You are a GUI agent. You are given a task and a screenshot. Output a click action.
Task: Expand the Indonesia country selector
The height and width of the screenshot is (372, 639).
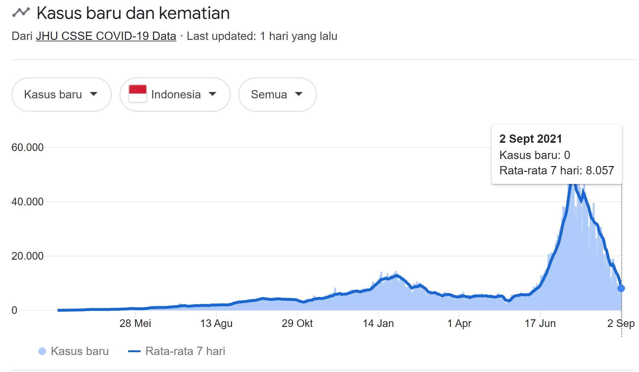175,95
